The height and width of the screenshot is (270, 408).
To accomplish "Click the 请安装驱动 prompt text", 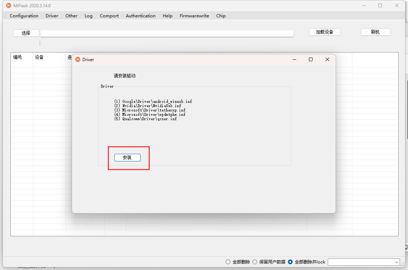I will pyautogui.click(x=125, y=76).
